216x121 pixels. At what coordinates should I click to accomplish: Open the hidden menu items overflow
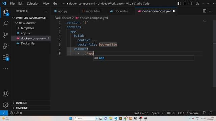pyautogui.click(x=63, y=4)
